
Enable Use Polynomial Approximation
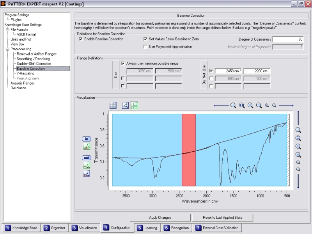[146, 47]
